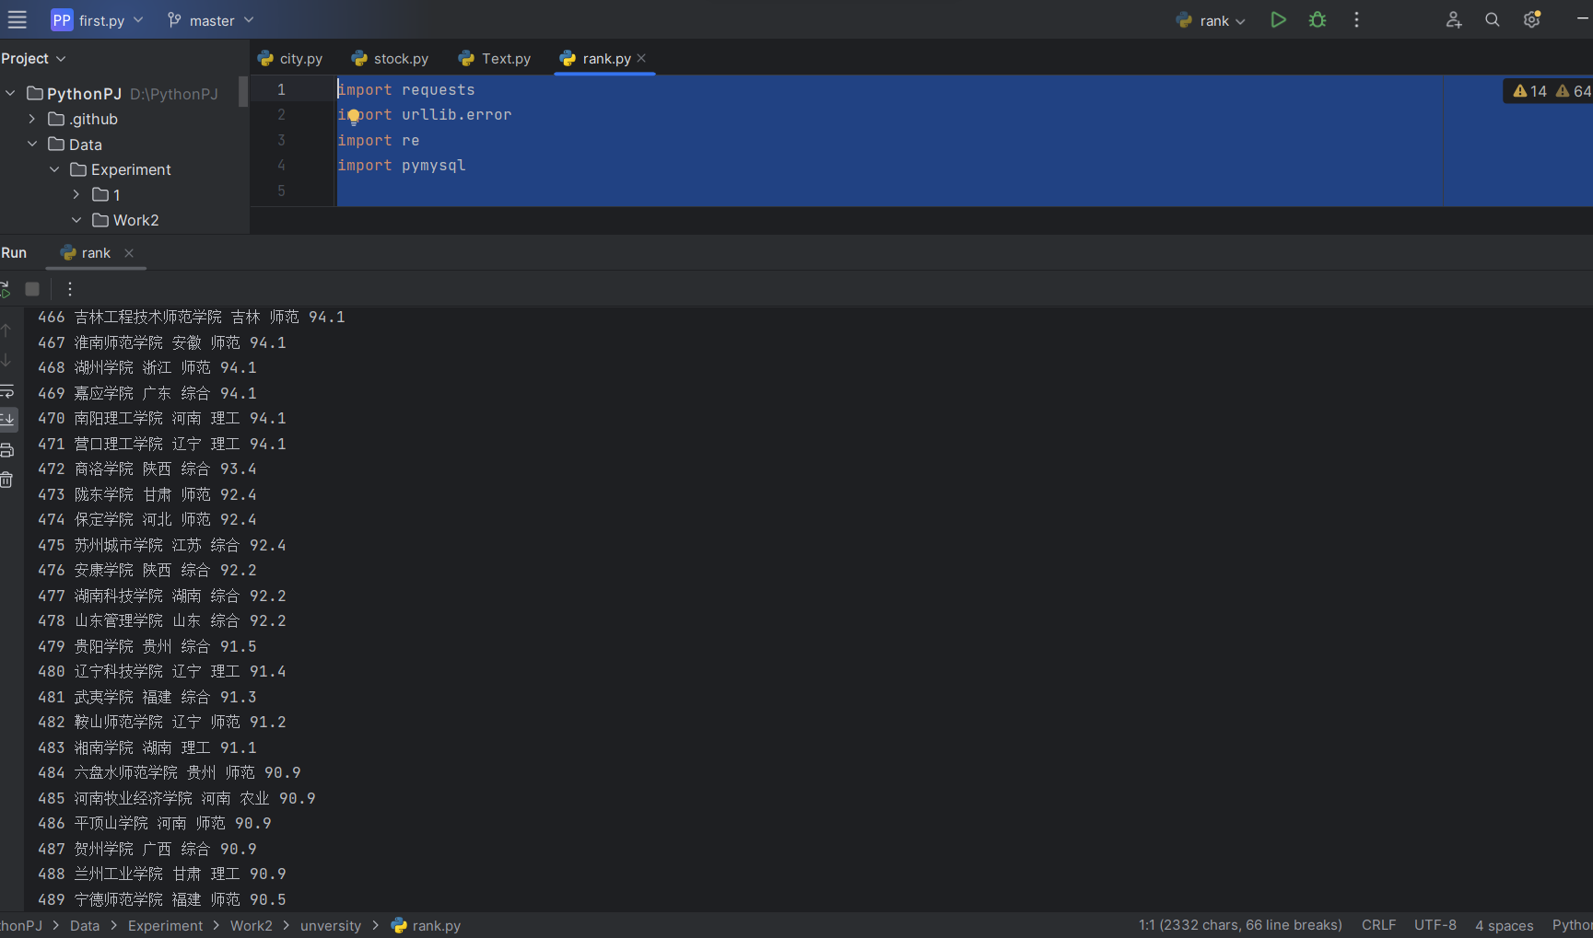This screenshot has height=938, width=1593.
Task: Click the 'import pymysql' code line
Action: click(x=402, y=166)
